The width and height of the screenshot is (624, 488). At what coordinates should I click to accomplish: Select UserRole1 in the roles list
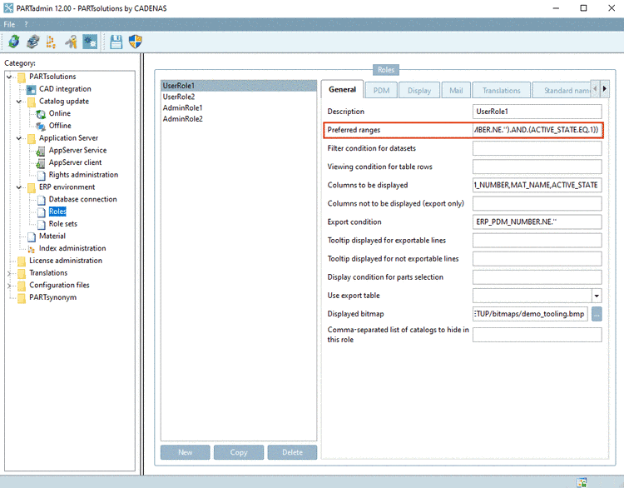(x=239, y=86)
